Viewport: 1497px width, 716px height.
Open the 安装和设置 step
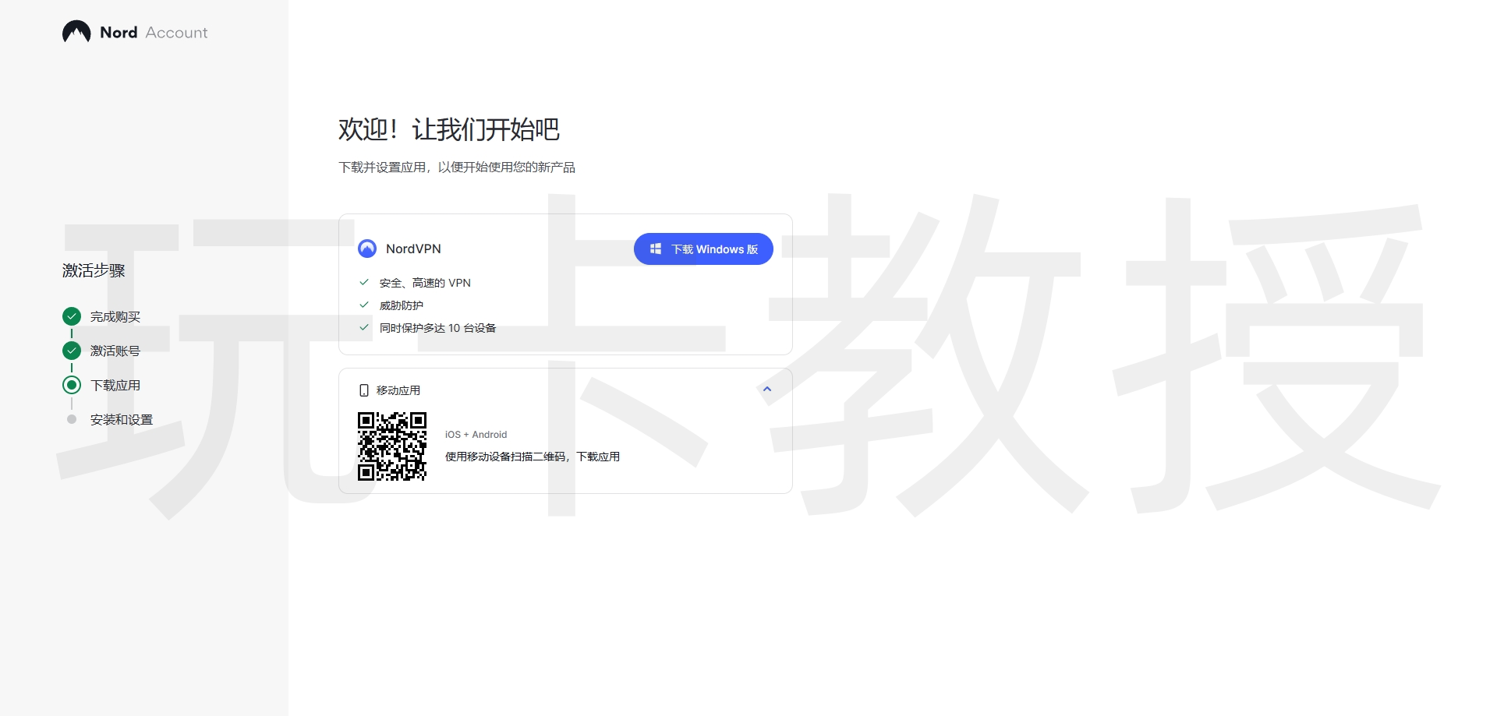120,419
